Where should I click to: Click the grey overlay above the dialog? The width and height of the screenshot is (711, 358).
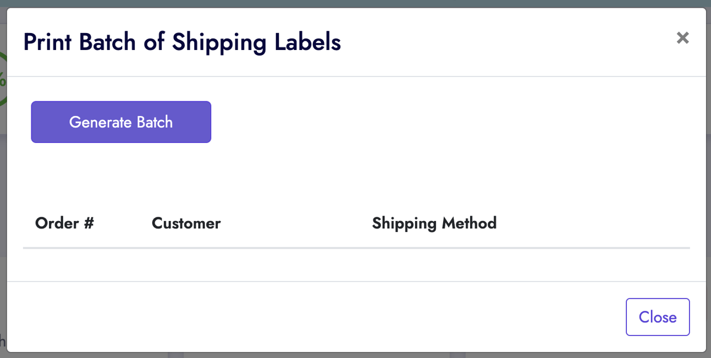tap(355, 4)
